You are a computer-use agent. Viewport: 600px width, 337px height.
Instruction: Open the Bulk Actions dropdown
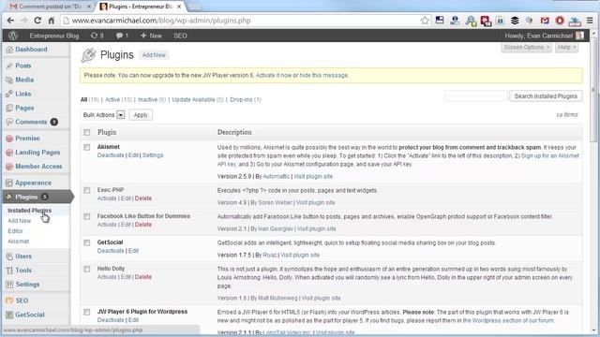coord(103,115)
